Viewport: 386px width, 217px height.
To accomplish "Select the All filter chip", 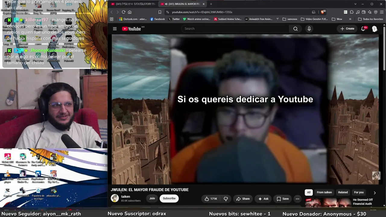I will point(308,192).
